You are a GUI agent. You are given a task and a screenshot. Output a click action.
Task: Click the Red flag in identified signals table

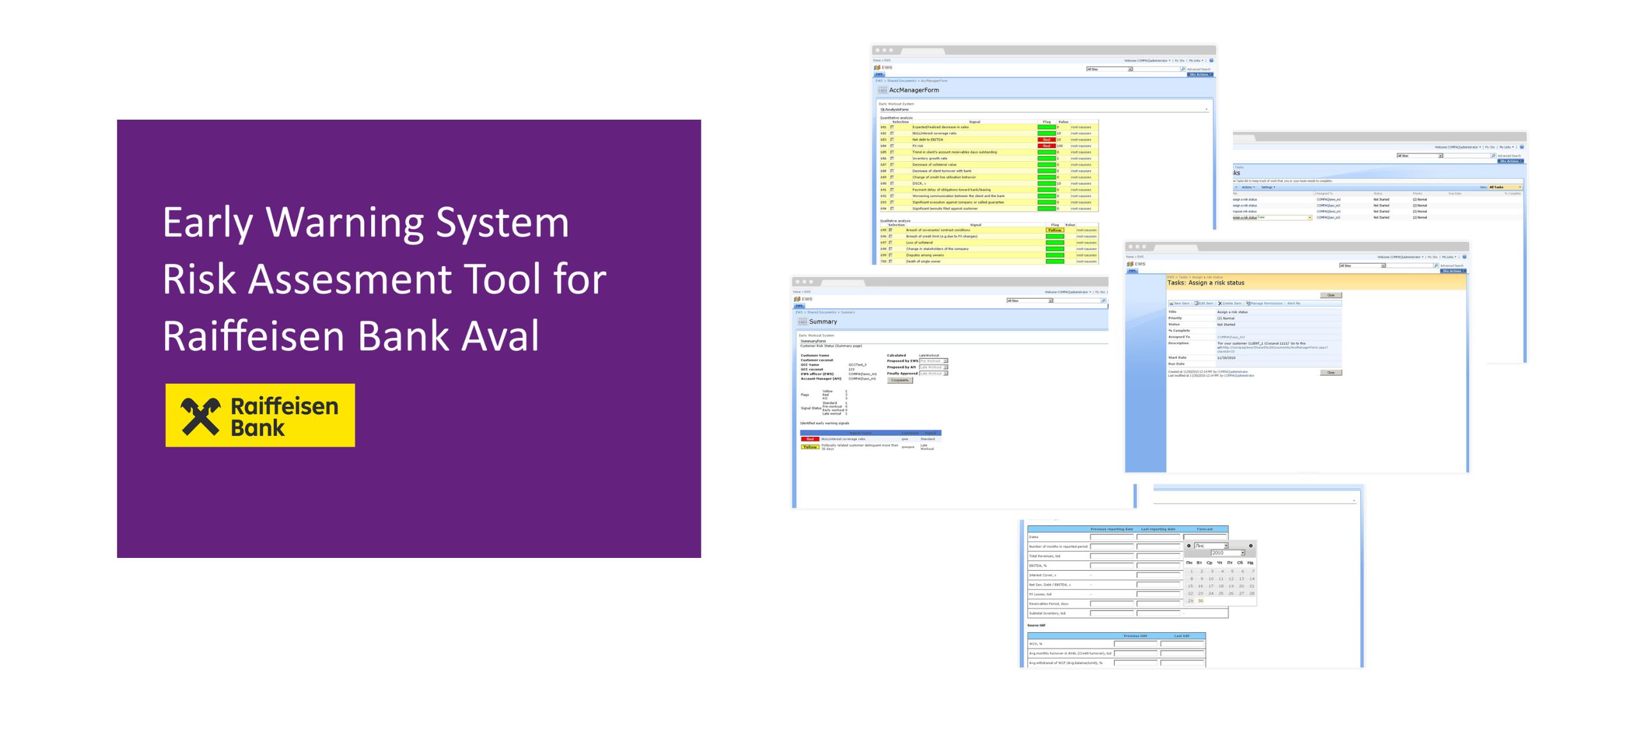click(810, 439)
